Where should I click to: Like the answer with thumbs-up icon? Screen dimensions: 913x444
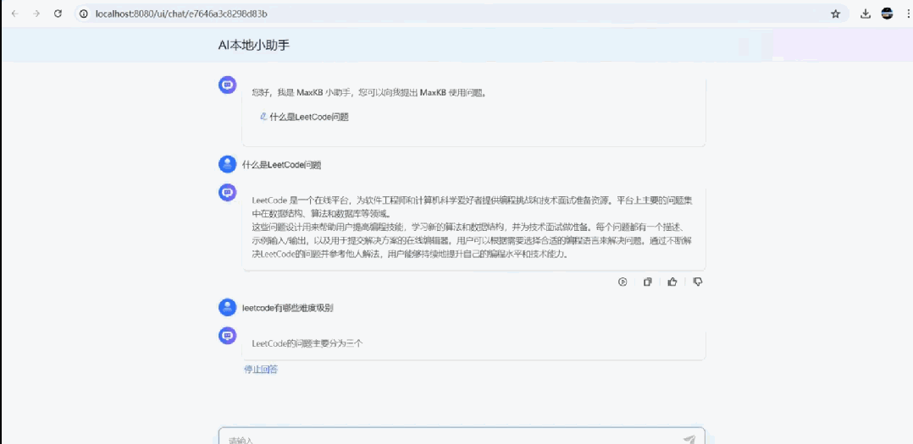[x=672, y=282]
